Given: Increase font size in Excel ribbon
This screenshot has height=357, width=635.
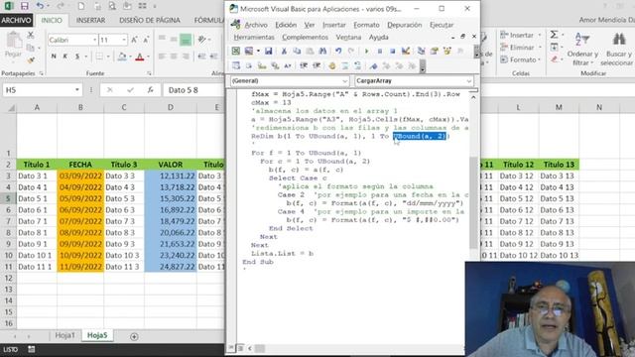Looking at the screenshot, I should [x=134, y=40].
